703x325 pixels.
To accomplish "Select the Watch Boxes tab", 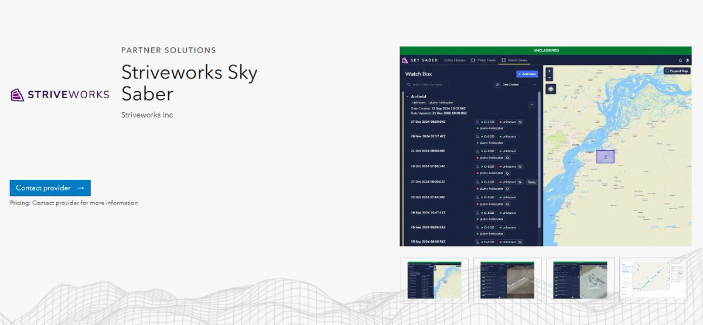I will point(514,60).
